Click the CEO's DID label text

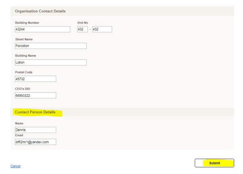click(23, 88)
